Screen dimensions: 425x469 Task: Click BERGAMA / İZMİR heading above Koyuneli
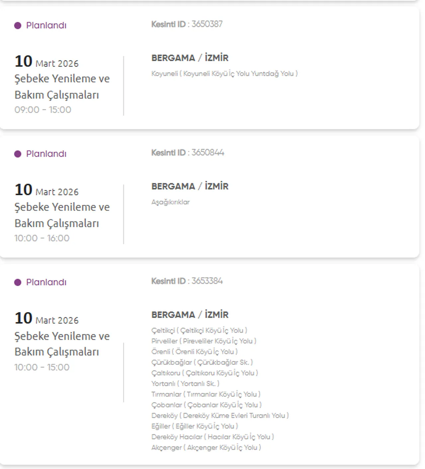(x=190, y=58)
